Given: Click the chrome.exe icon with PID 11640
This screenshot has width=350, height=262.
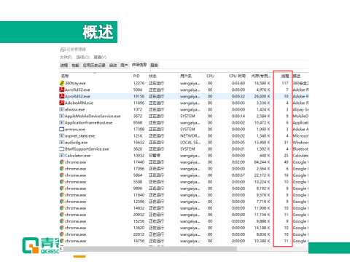Looking at the screenshot, I should [x=62, y=195].
